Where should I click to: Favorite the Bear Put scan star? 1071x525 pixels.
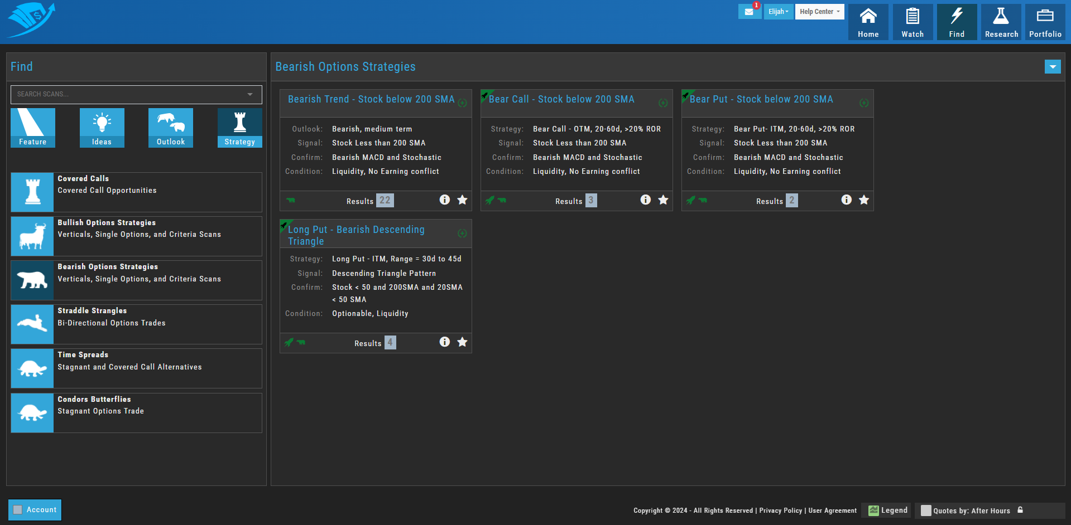864,200
